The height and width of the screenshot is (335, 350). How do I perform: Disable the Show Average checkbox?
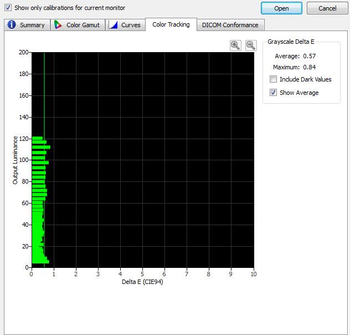click(x=273, y=92)
